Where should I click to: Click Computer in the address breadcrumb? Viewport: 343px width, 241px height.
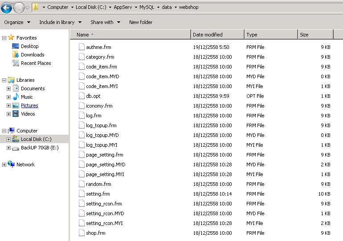tap(58, 7)
